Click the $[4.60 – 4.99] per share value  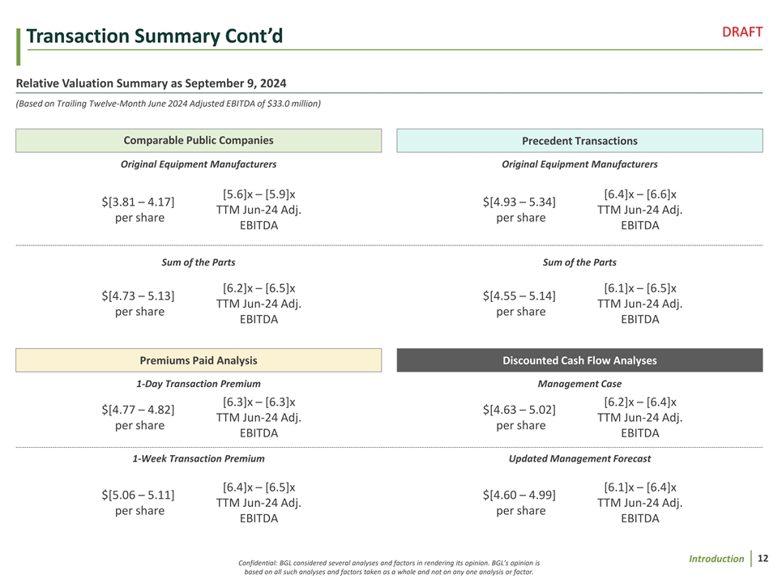[x=519, y=502]
